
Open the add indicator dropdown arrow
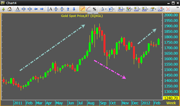pos(124,9)
